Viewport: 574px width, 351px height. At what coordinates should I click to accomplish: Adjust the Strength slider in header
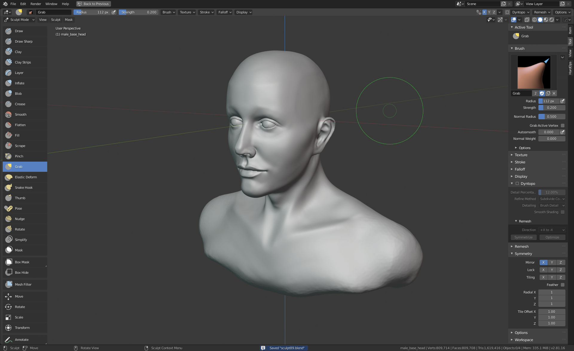(x=138, y=12)
